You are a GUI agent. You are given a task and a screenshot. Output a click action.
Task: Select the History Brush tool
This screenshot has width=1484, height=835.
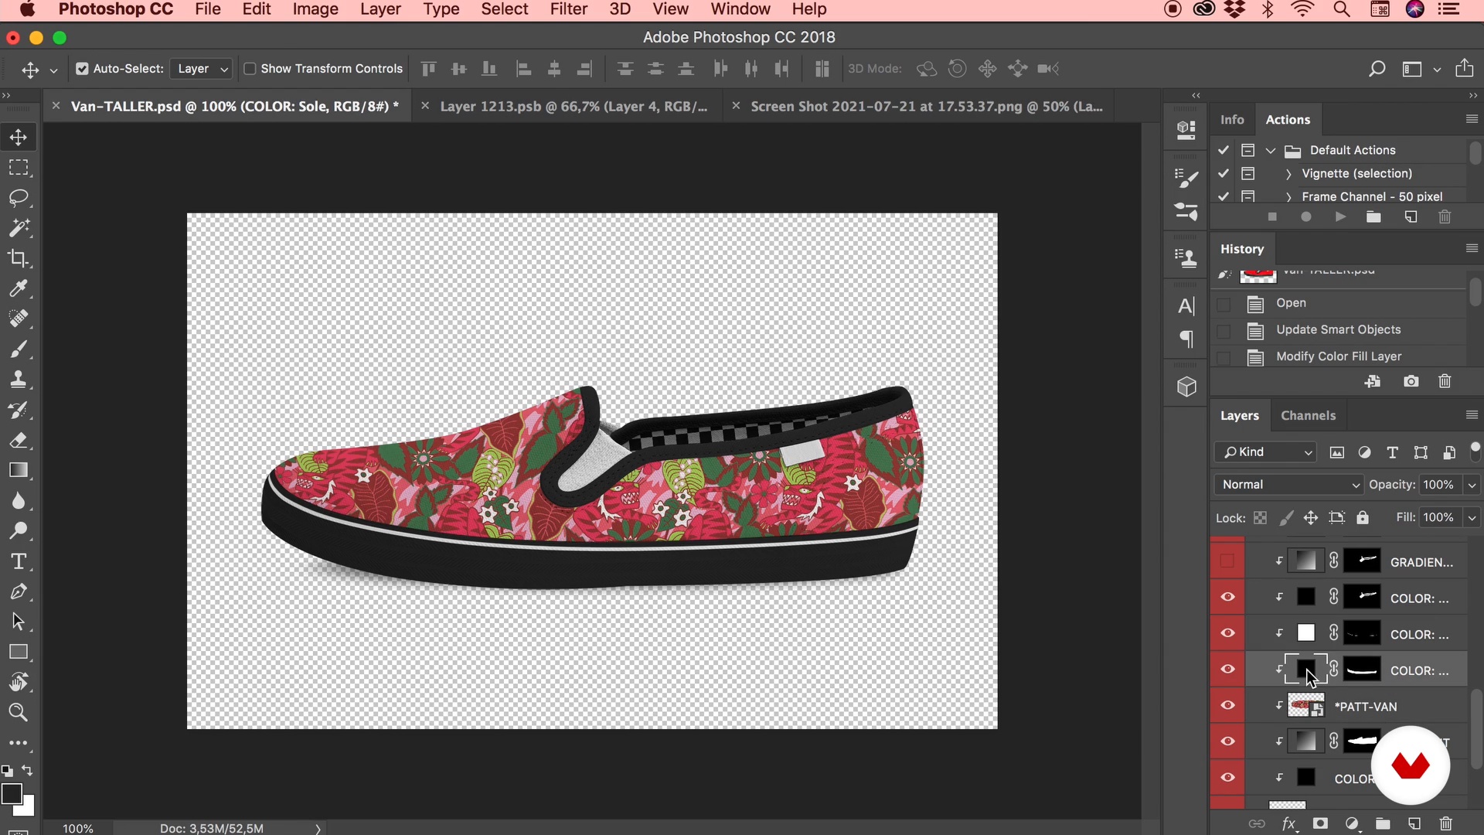[19, 410]
